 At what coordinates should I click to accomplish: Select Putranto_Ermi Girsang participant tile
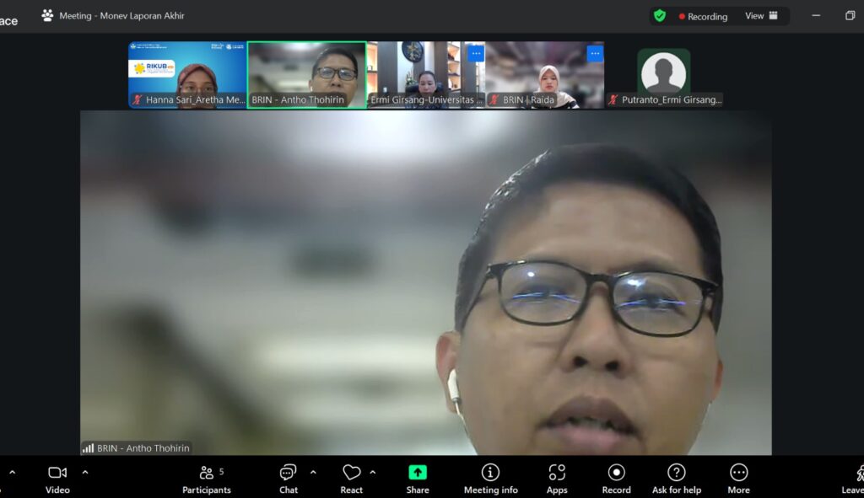(x=664, y=75)
